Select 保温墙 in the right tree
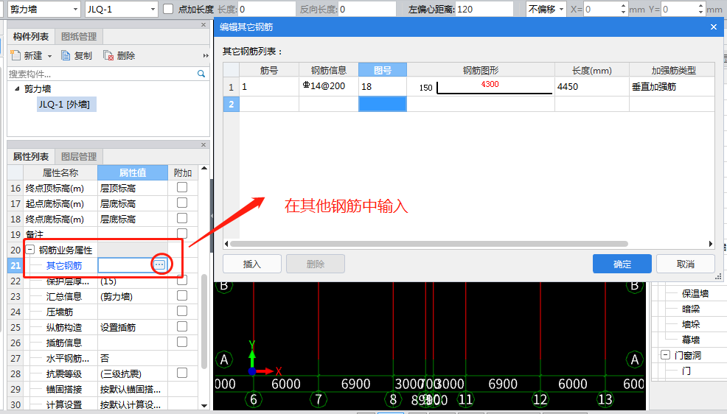727x414 pixels. click(695, 294)
